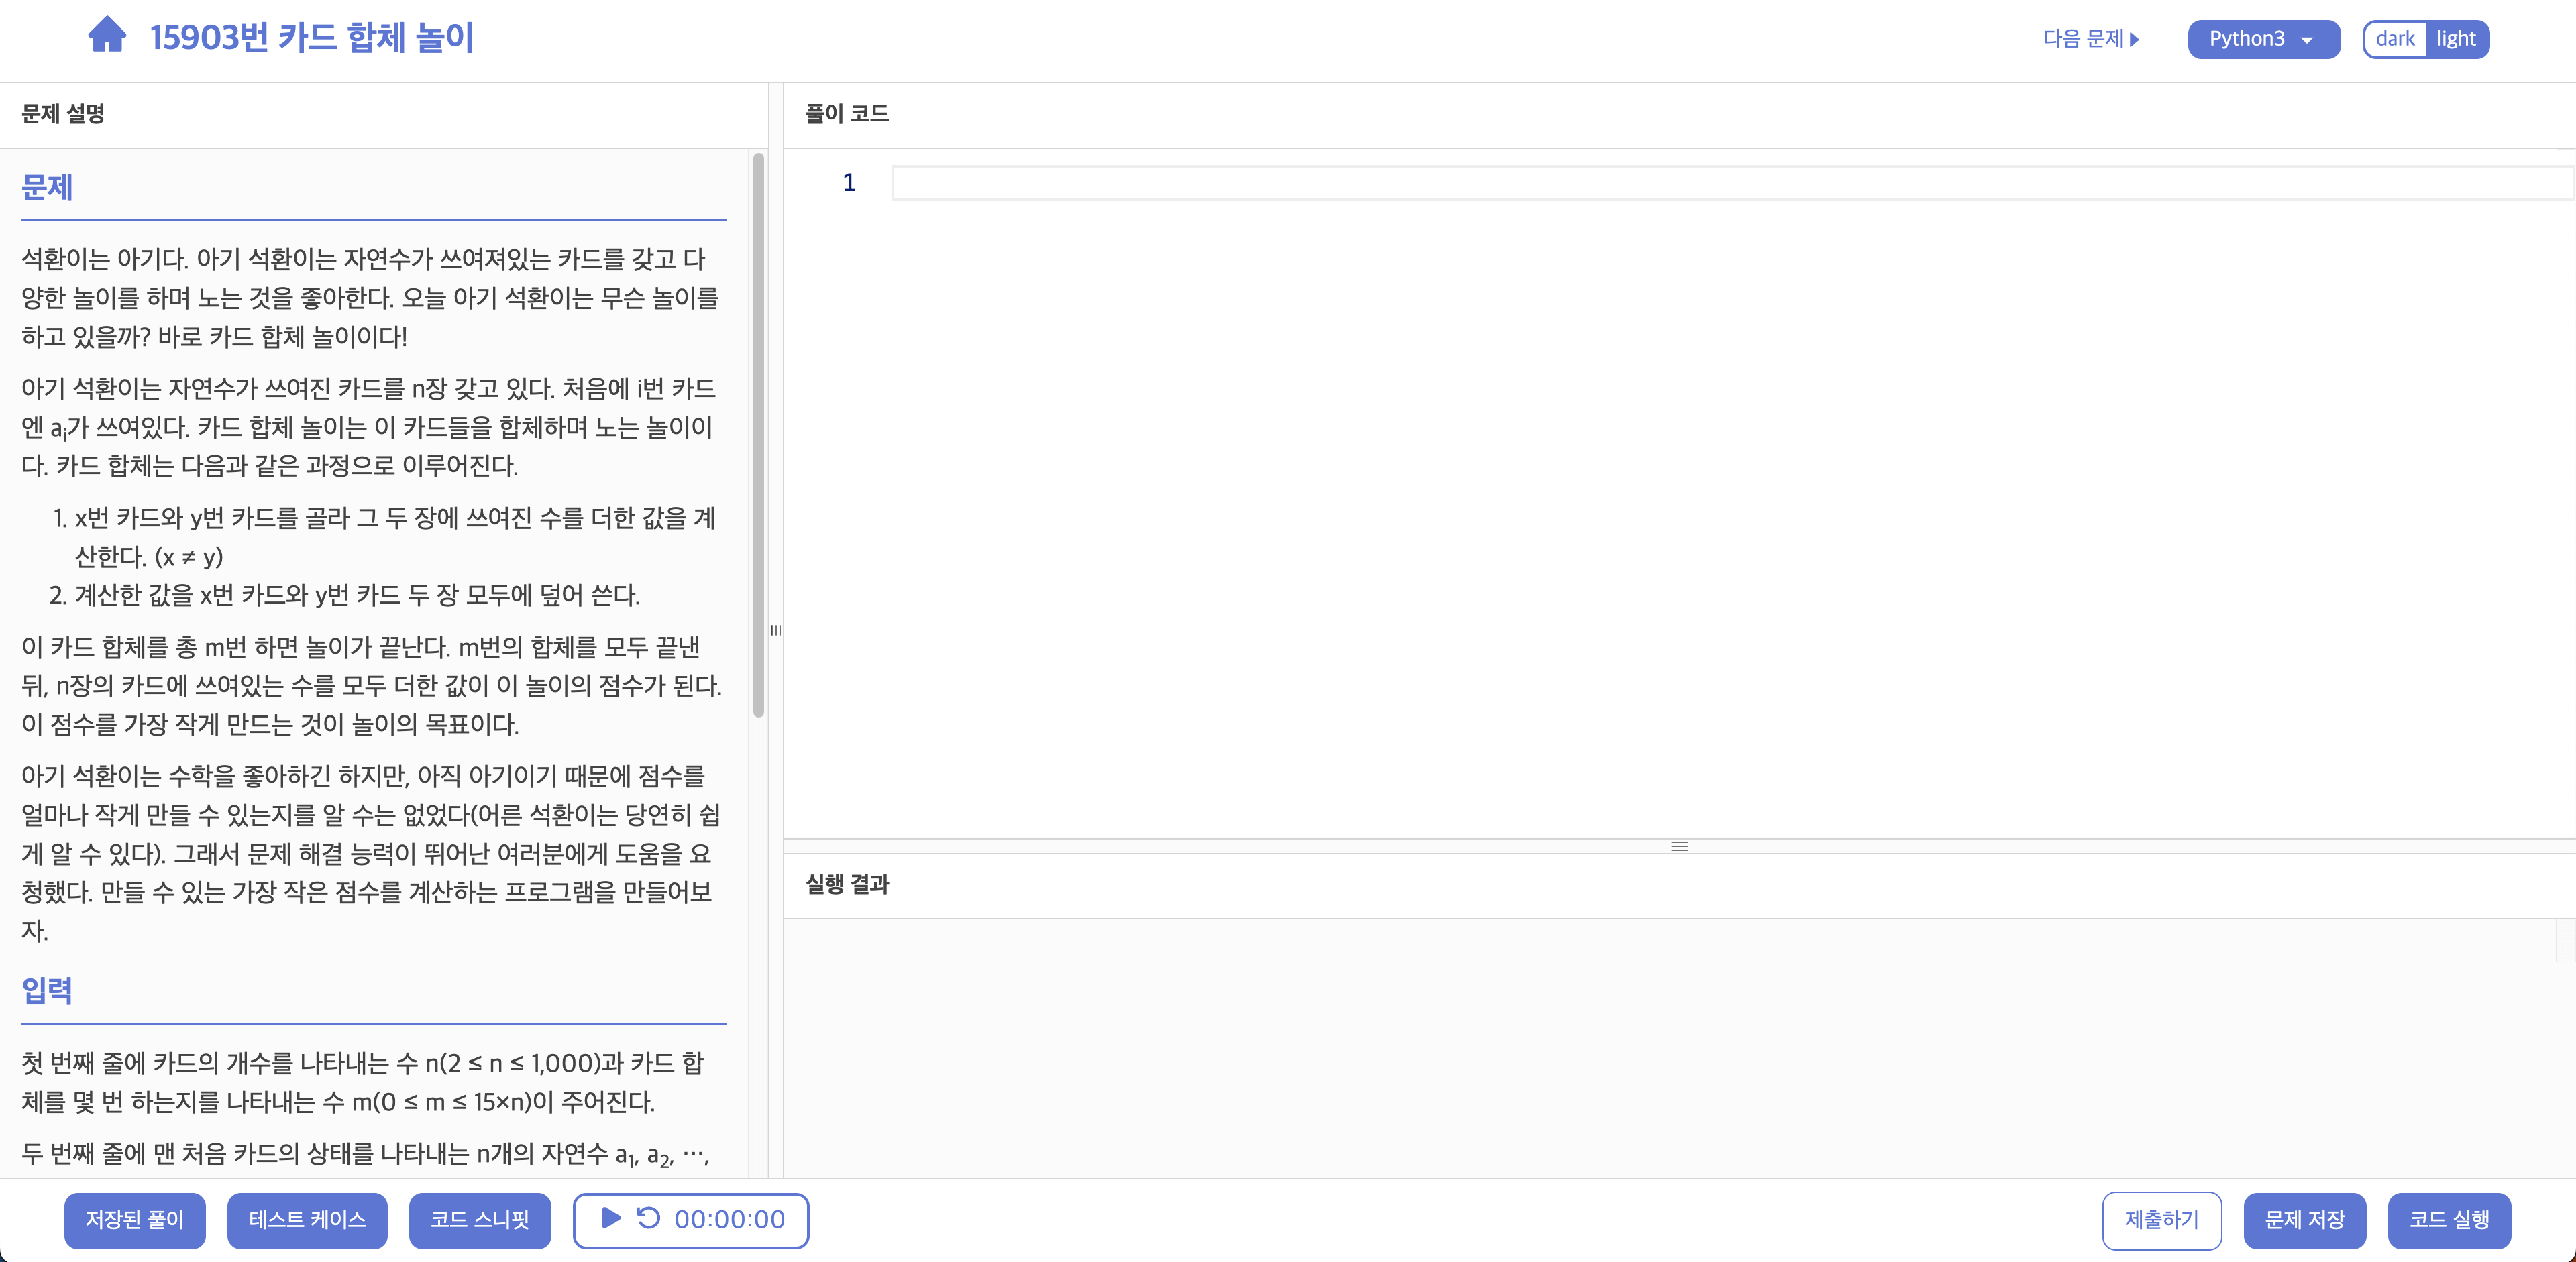This screenshot has height=1262, width=2576.
Task: Reset the timer with circular arrow icon
Action: [x=649, y=1218]
